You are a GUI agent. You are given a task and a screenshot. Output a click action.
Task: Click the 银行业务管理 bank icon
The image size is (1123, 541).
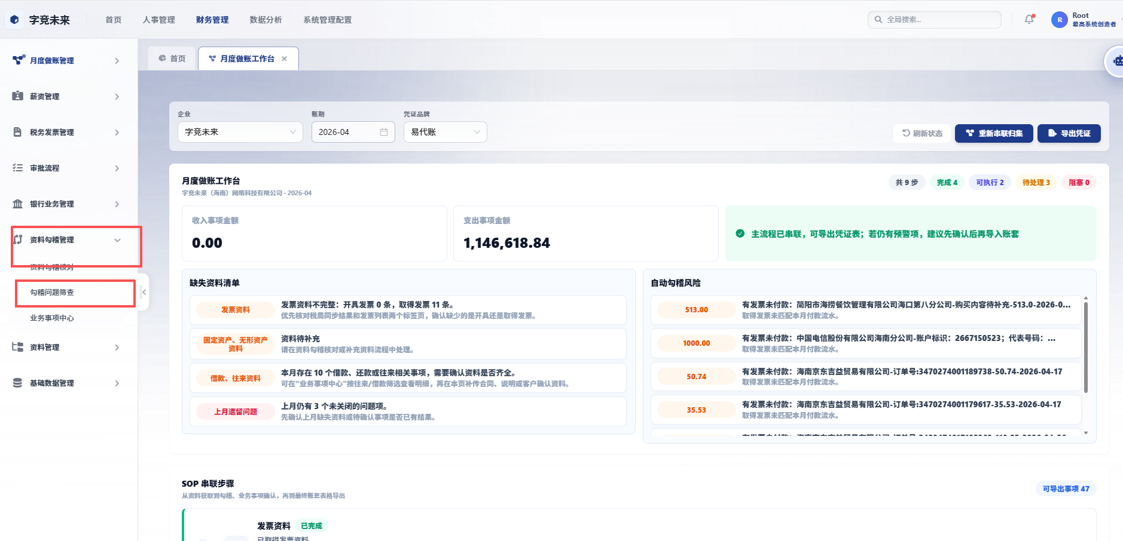(x=18, y=204)
